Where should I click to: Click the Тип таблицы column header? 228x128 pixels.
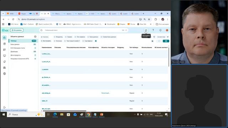tap(134, 47)
